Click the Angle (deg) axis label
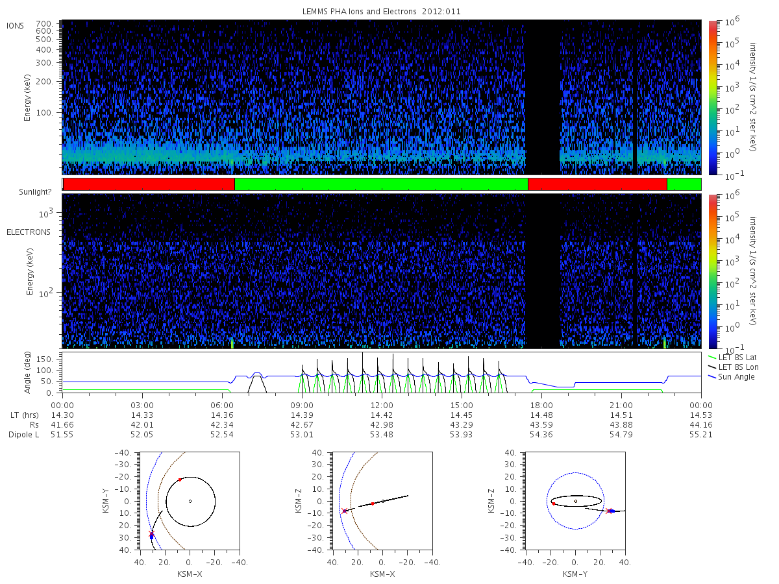This screenshot has height=584, width=779. coord(29,373)
